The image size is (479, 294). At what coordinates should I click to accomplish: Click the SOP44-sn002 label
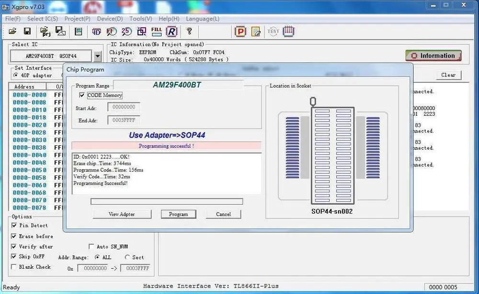pos(332,211)
